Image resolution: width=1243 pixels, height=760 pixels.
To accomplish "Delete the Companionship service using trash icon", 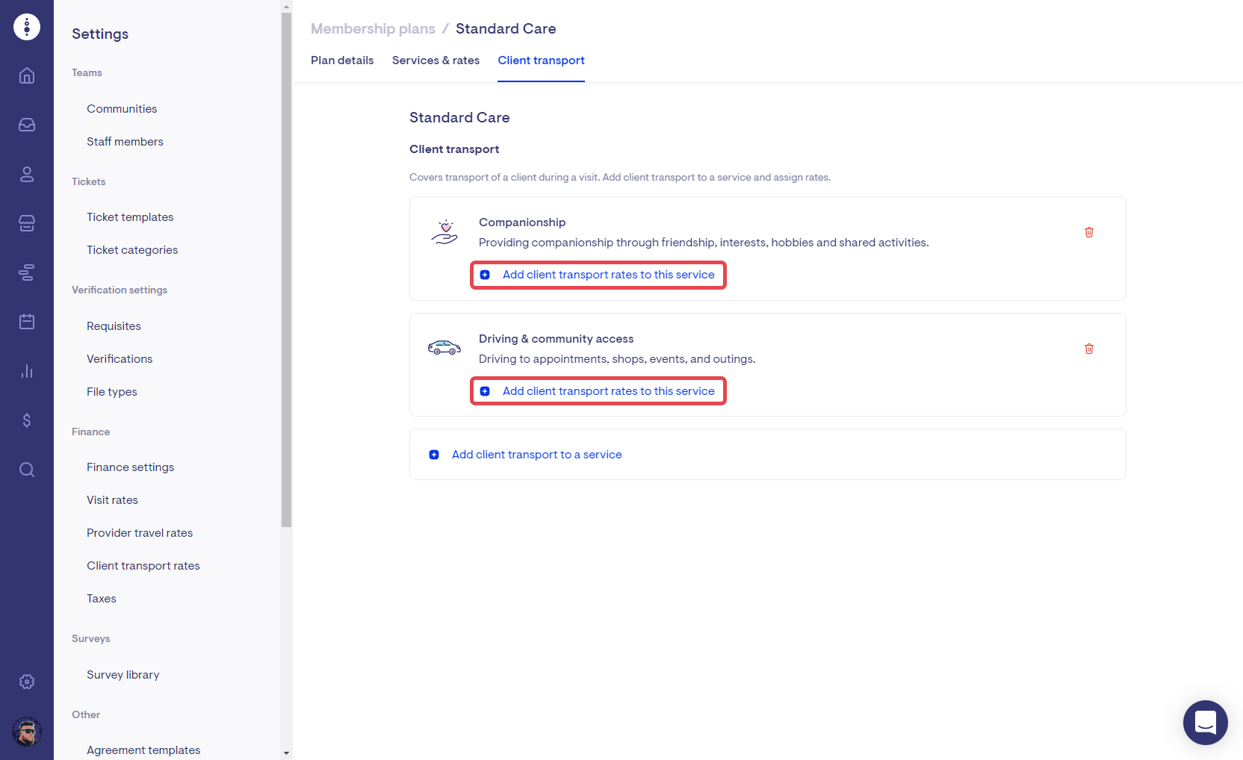I will click(1088, 232).
